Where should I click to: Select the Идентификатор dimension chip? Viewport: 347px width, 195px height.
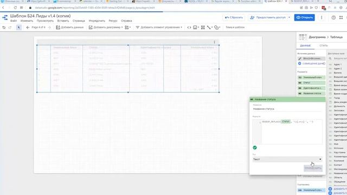tap(311, 88)
